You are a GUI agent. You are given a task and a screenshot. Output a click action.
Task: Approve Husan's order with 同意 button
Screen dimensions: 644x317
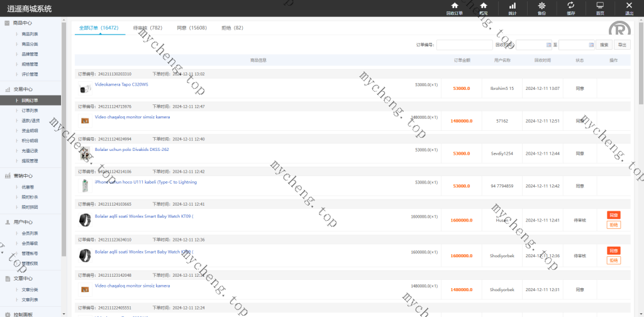point(613,215)
